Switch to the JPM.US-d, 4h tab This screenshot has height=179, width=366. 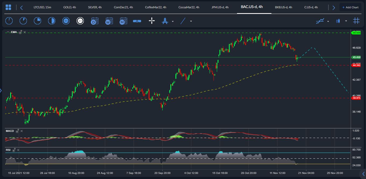click(220, 7)
